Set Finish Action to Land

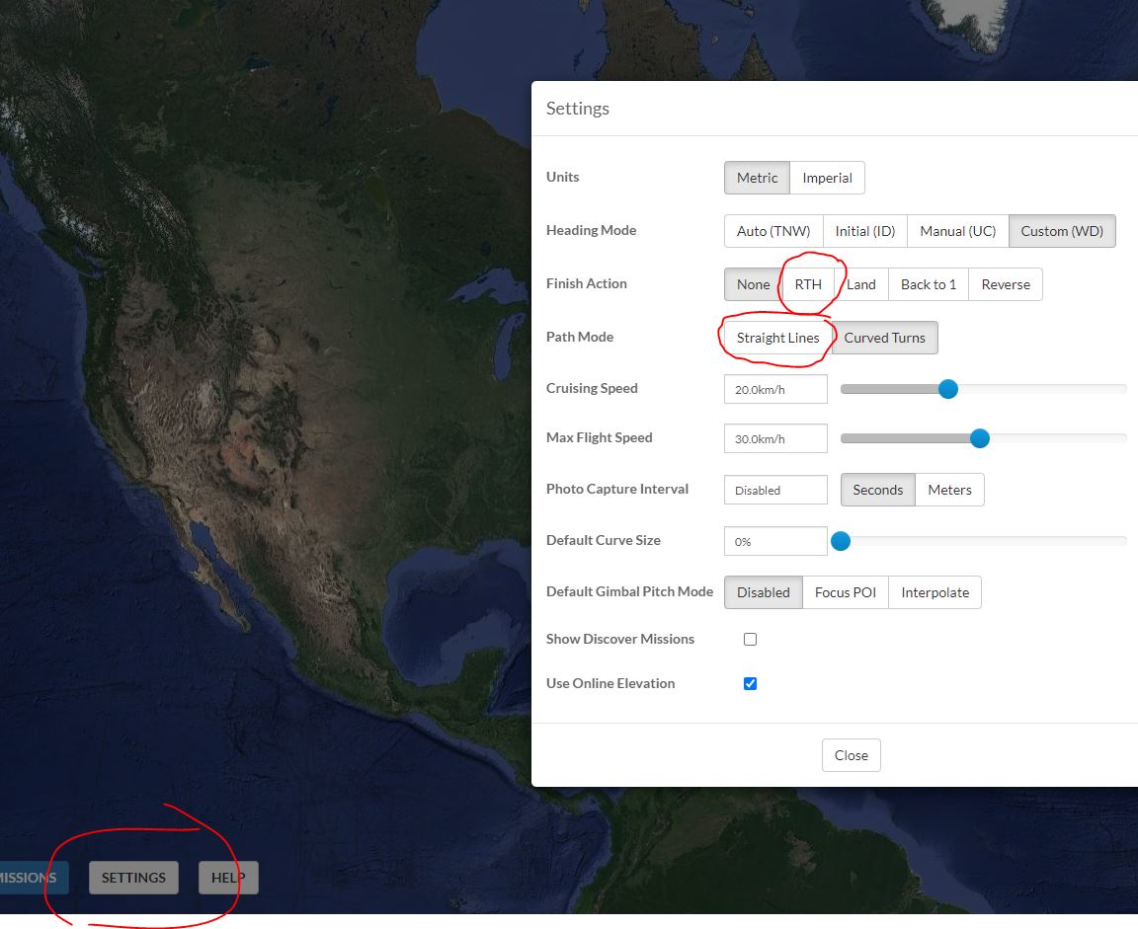click(x=861, y=284)
